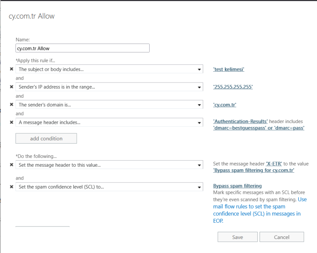The height and width of the screenshot is (253, 317).
Task: Edit the '255.255.255.255' IP range link
Action: tap(233, 87)
